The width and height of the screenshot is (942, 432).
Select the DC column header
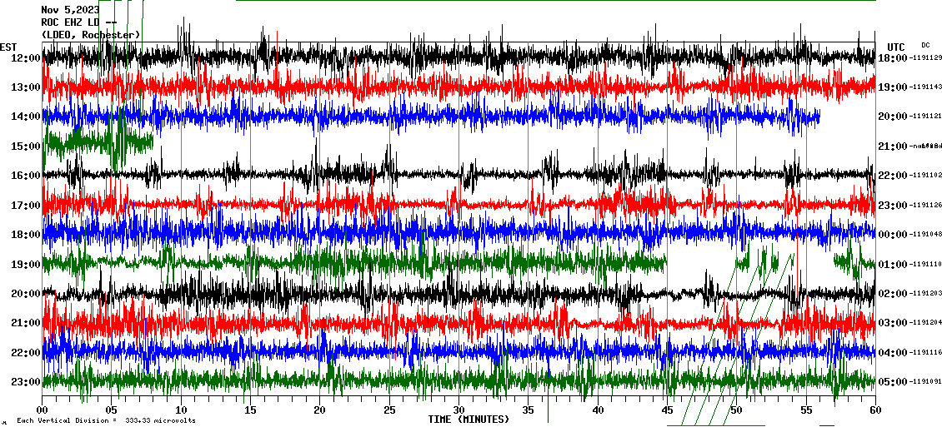[925, 45]
